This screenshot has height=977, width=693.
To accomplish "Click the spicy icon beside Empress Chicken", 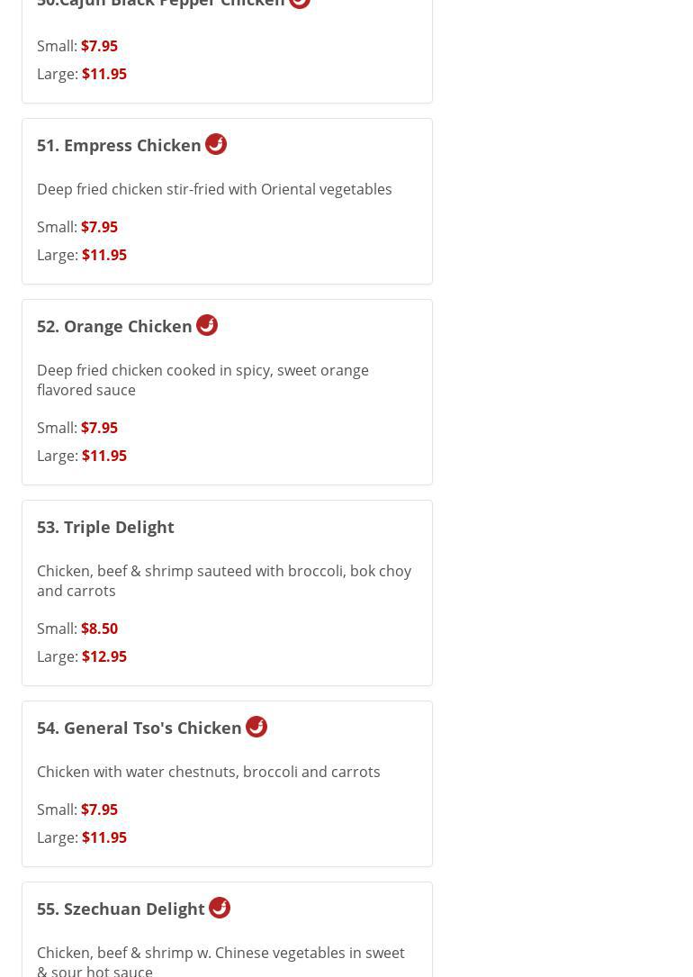I will 216,144.
